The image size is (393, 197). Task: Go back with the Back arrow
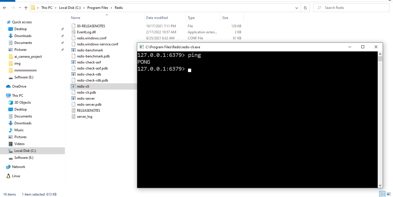tap(4, 8)
